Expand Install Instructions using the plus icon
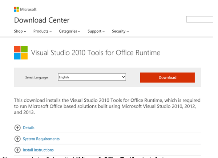 [17, 150]
